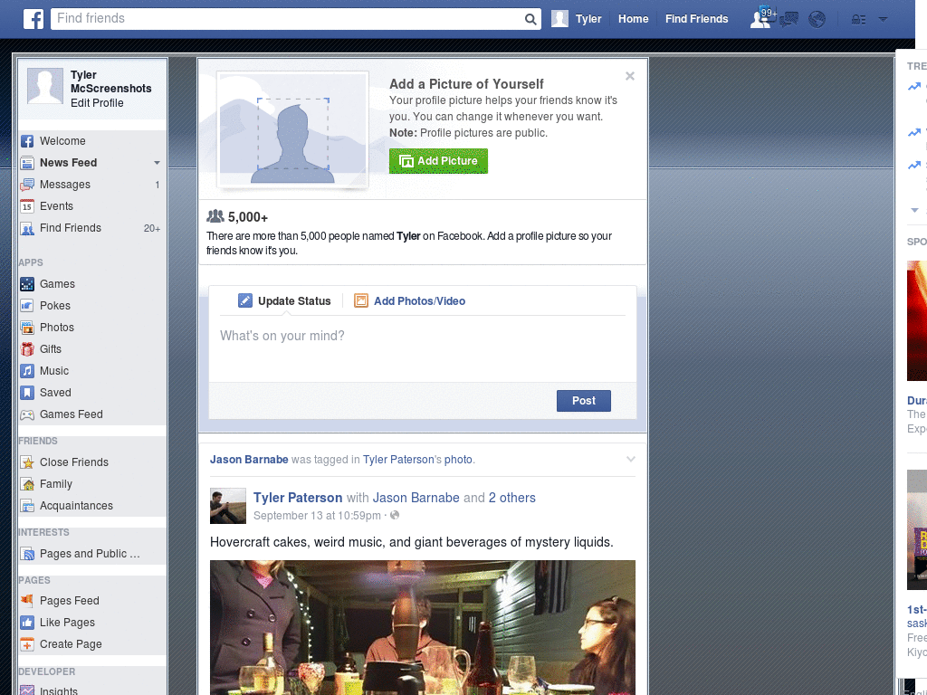This screenshot has width=927, height=695.
Task: Focus the Find friends search field
Action: pyautogui.click(x=287, y=19)
